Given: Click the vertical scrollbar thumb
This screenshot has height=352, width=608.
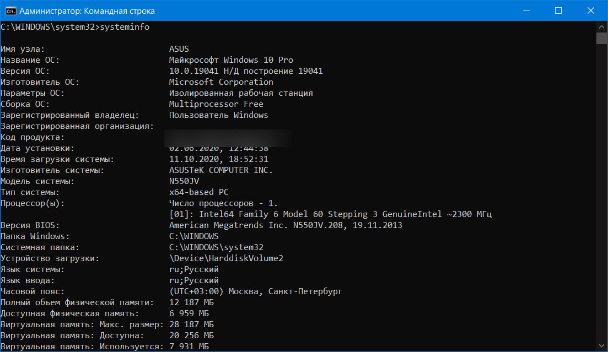Looking at the screenshot, I should click(x=601, y=39).
